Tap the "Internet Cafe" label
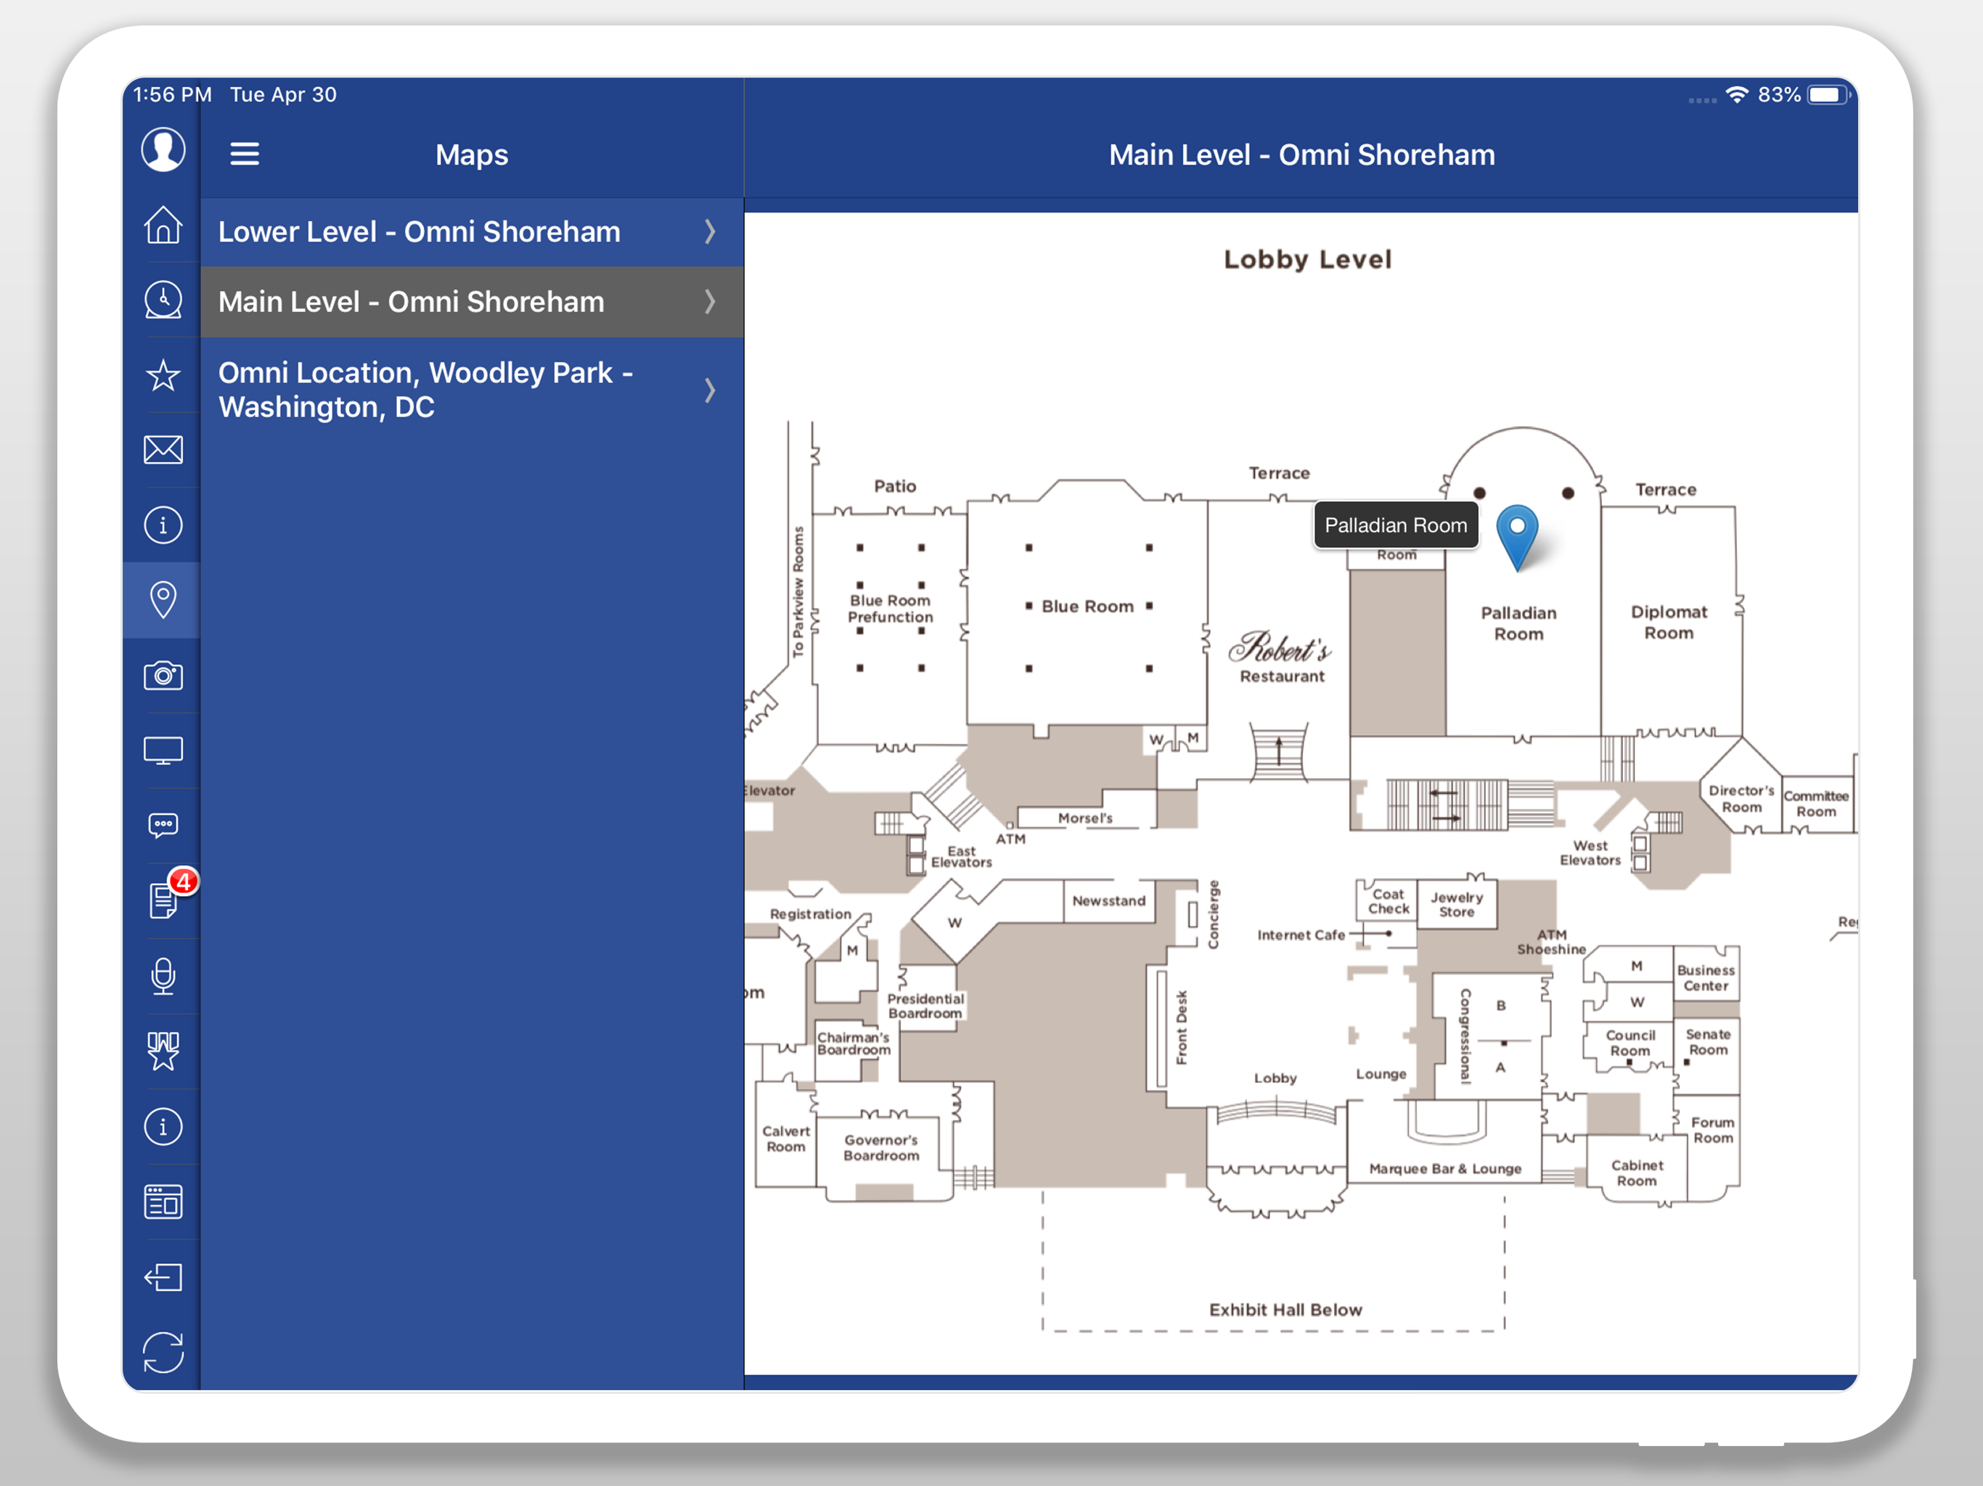The image size is (1983, 1486). click(x=1301, y=935)
